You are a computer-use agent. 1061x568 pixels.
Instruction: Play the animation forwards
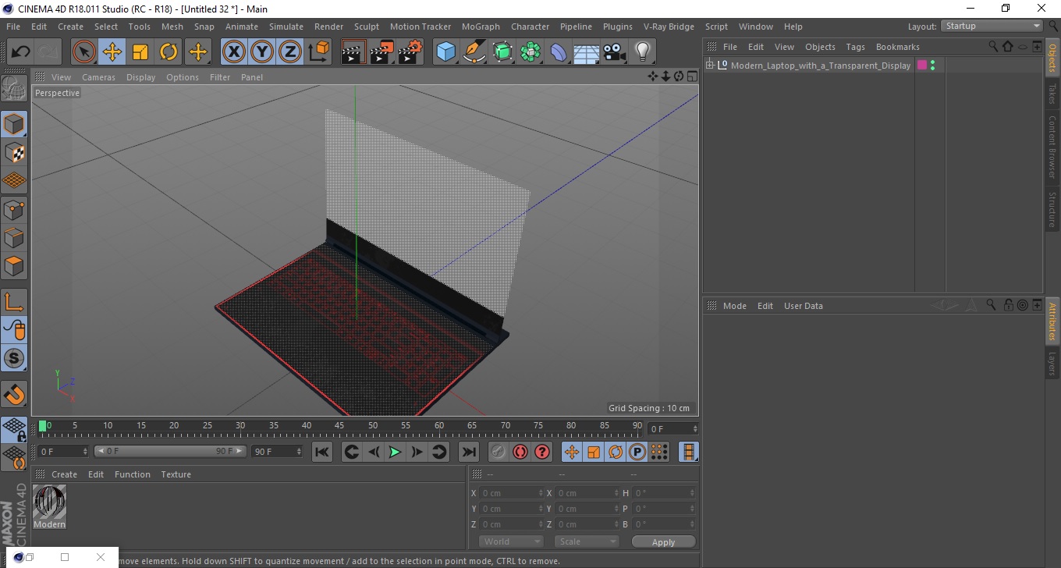tap(396, 452)
